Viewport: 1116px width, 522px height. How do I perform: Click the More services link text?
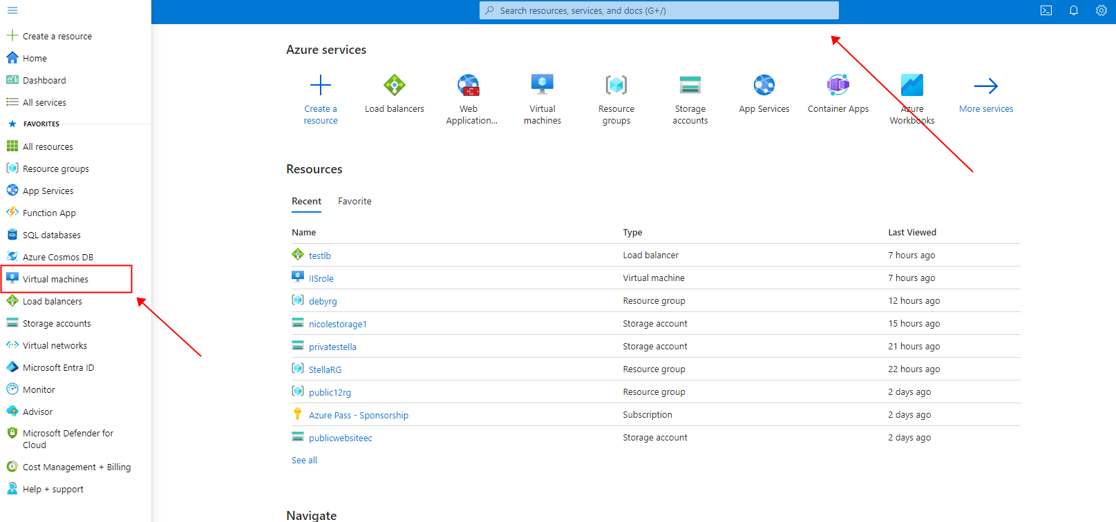986,109
